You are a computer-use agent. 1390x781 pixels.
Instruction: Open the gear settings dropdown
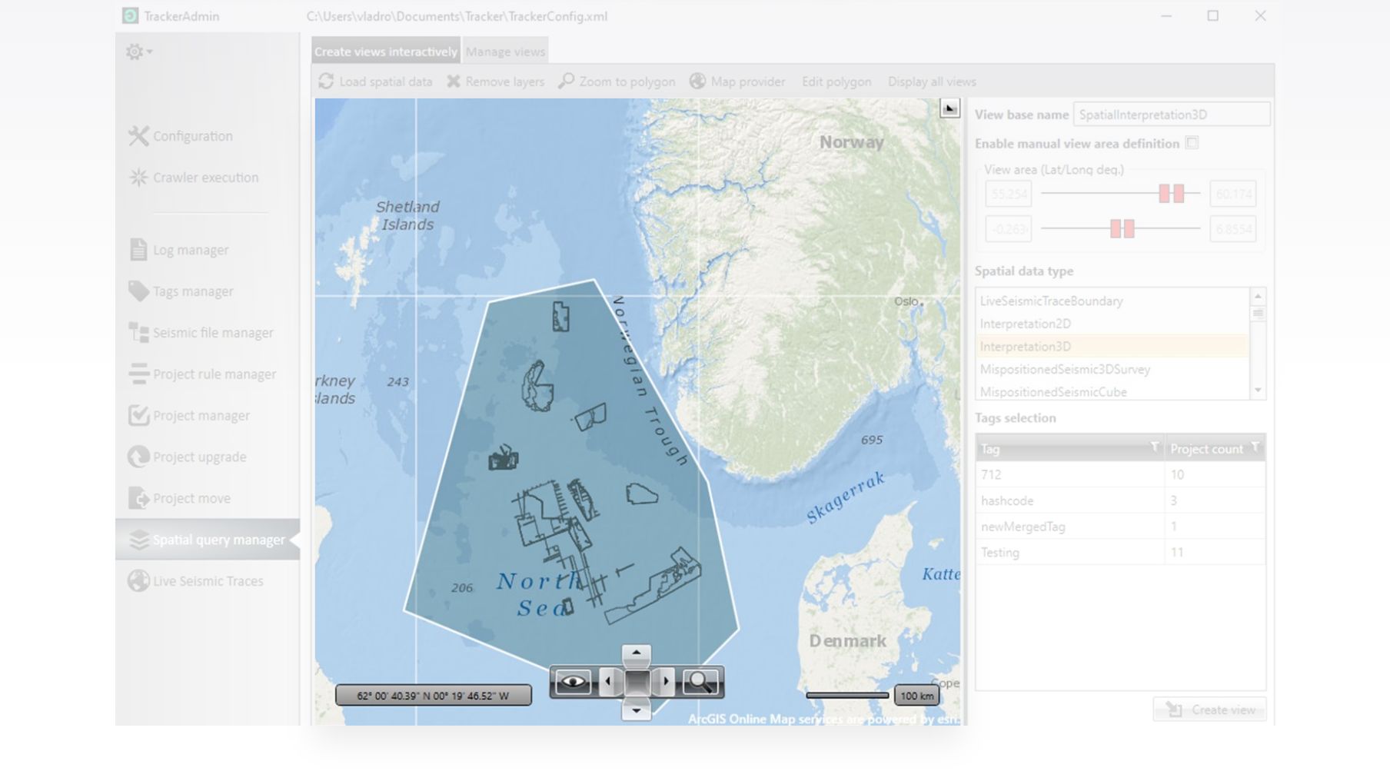pos(138,52)
